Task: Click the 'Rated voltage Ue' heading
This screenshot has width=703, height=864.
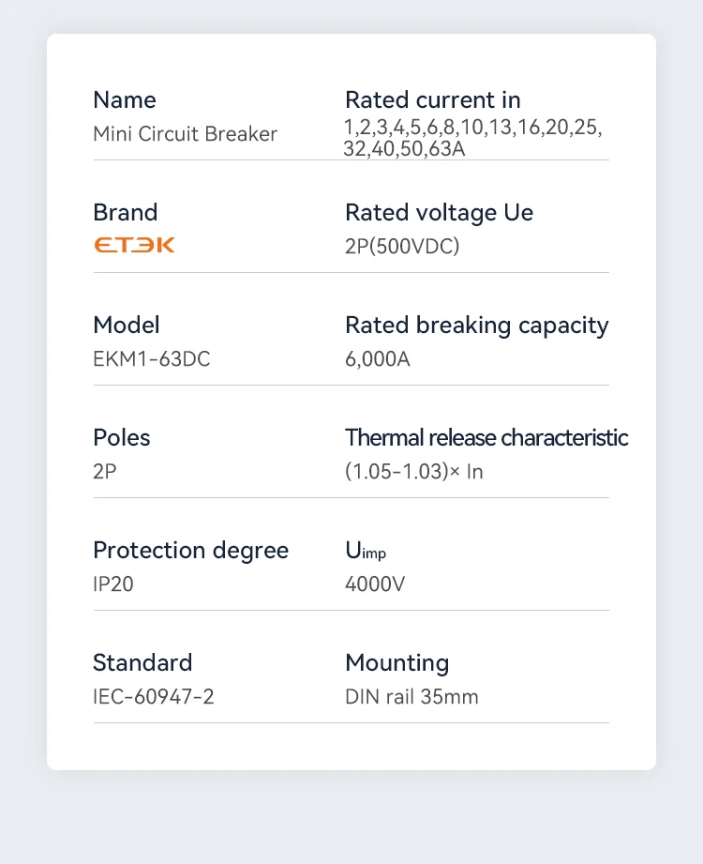Action: pyautogui.click(x=439, y=213)
